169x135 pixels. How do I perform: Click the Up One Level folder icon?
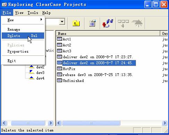coord(76,23)
